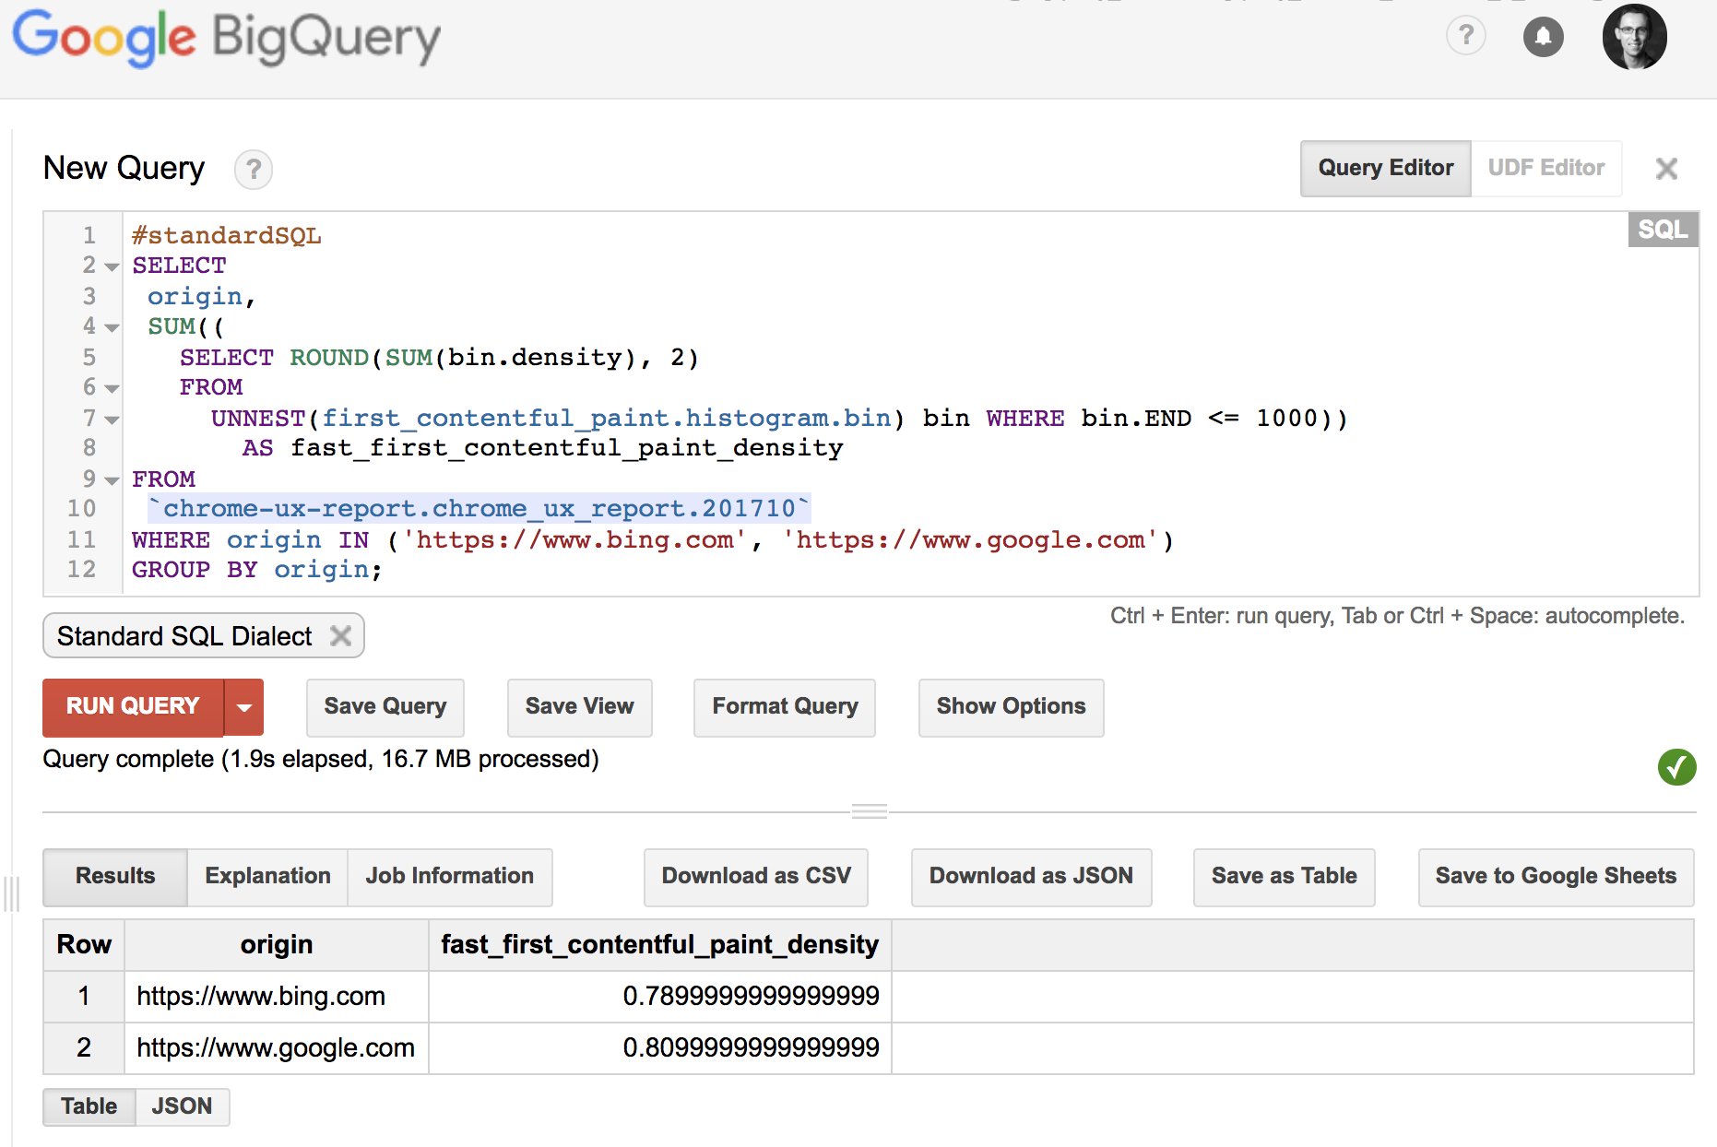Collapse the code fold at line 2
The image size is (1717, 1147).
click(112, 267)
